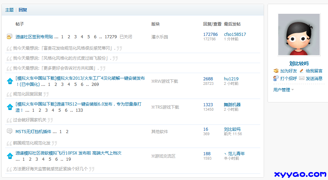Image resolution: width=328 pixels, height=180 pixels.
Task: Click the locked thread icon for 逍遥社区签到专用贴
Action: (10, 37)
